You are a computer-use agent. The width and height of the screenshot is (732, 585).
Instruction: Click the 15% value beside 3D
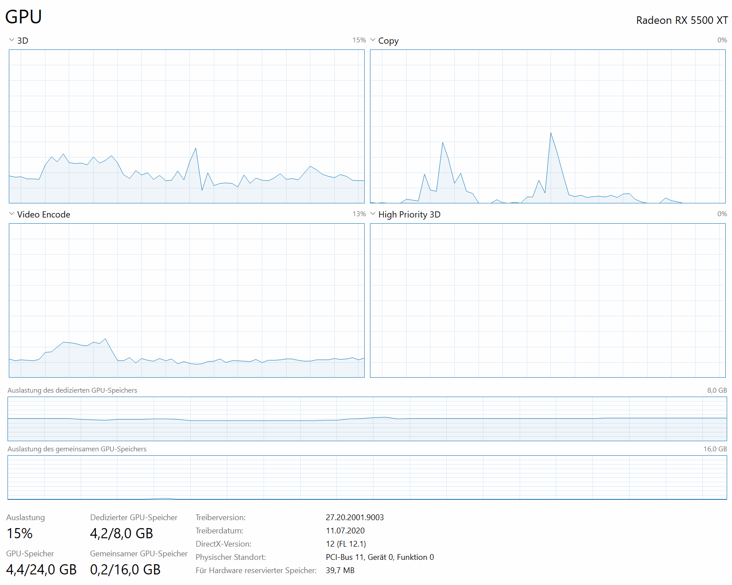[359, 40]
